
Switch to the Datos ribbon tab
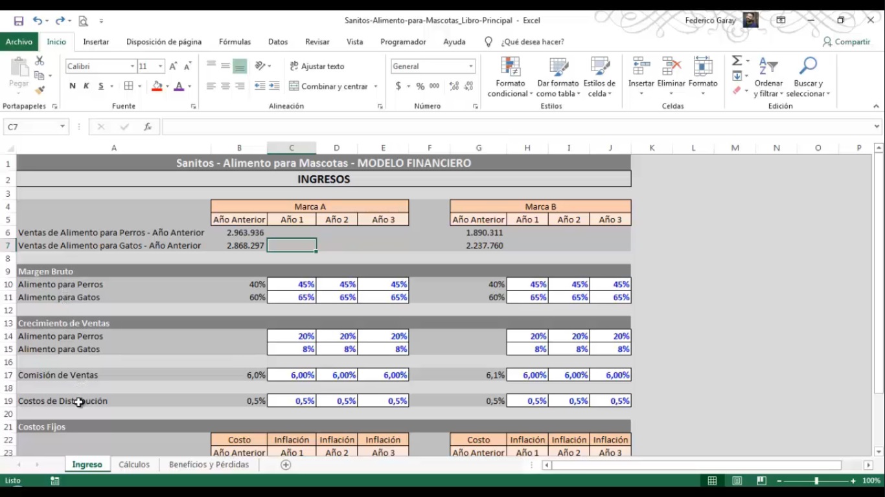[x=278, y=41]
